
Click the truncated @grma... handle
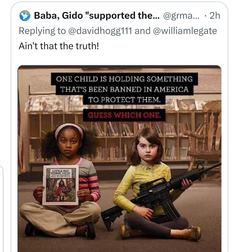pos(181,16)
